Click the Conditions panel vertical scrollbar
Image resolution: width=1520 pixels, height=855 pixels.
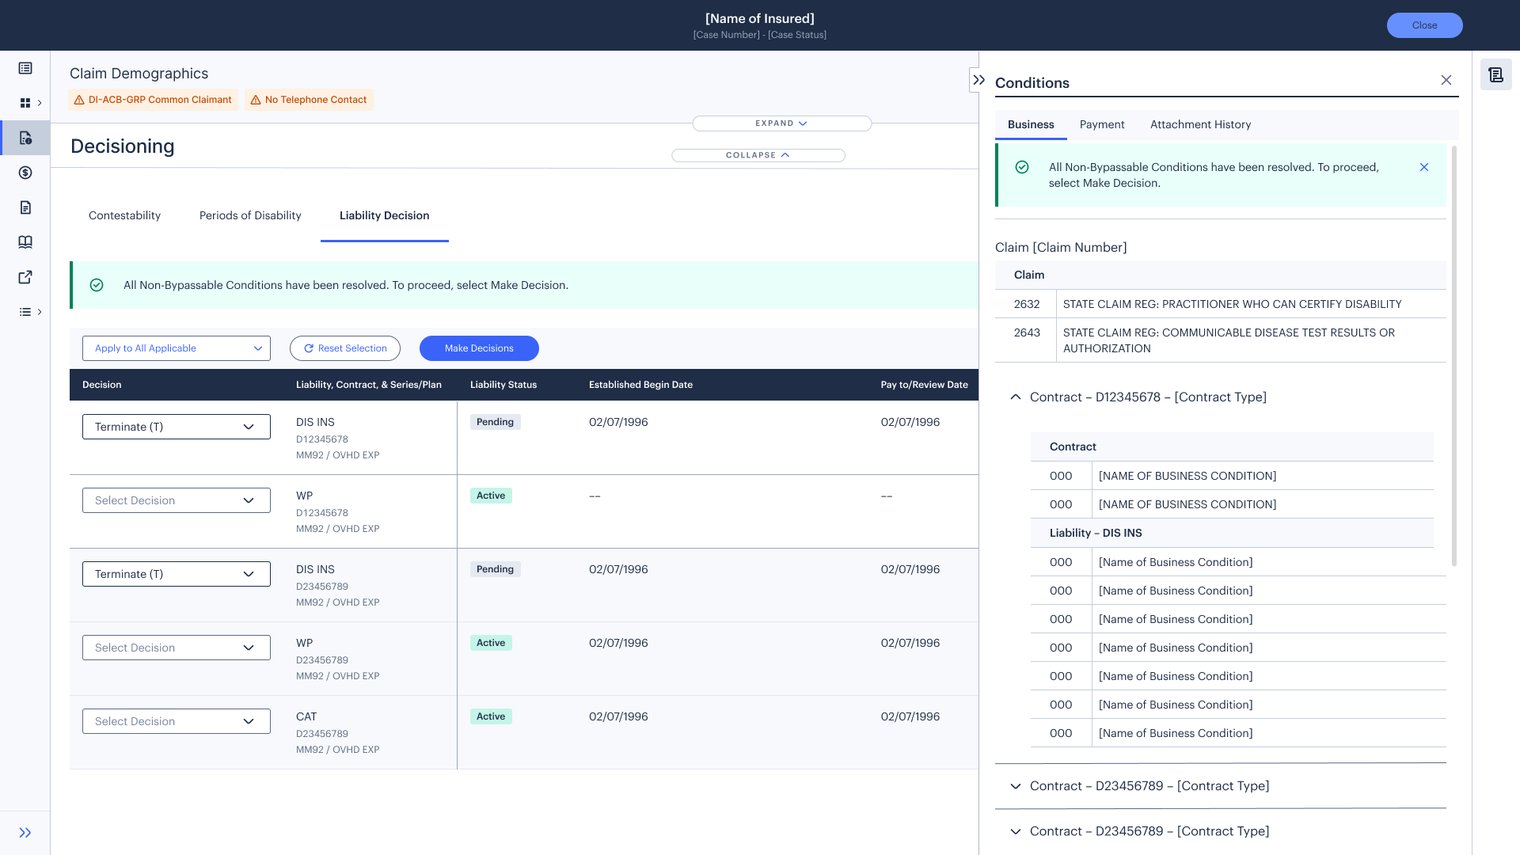point(1454,356)
